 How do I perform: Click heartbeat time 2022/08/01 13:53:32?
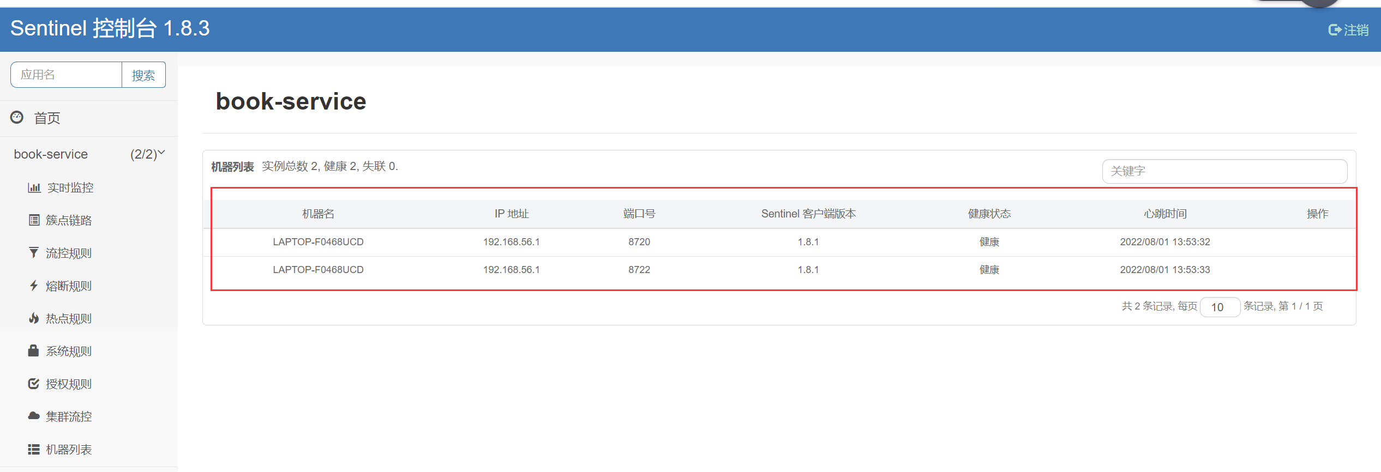coord(1165,242)
